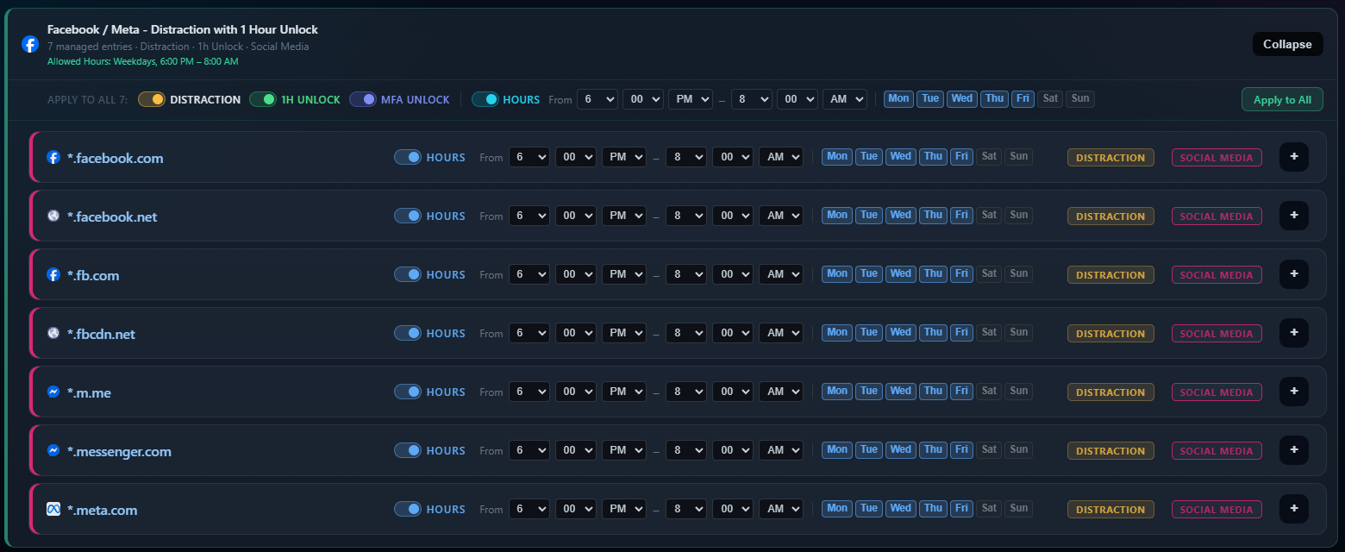Image resolution: width=1345 pixels, height=552 pixels.
Task: Click the Distraction tag on *.fb.com row
Action: click(x=1110, y=275)
